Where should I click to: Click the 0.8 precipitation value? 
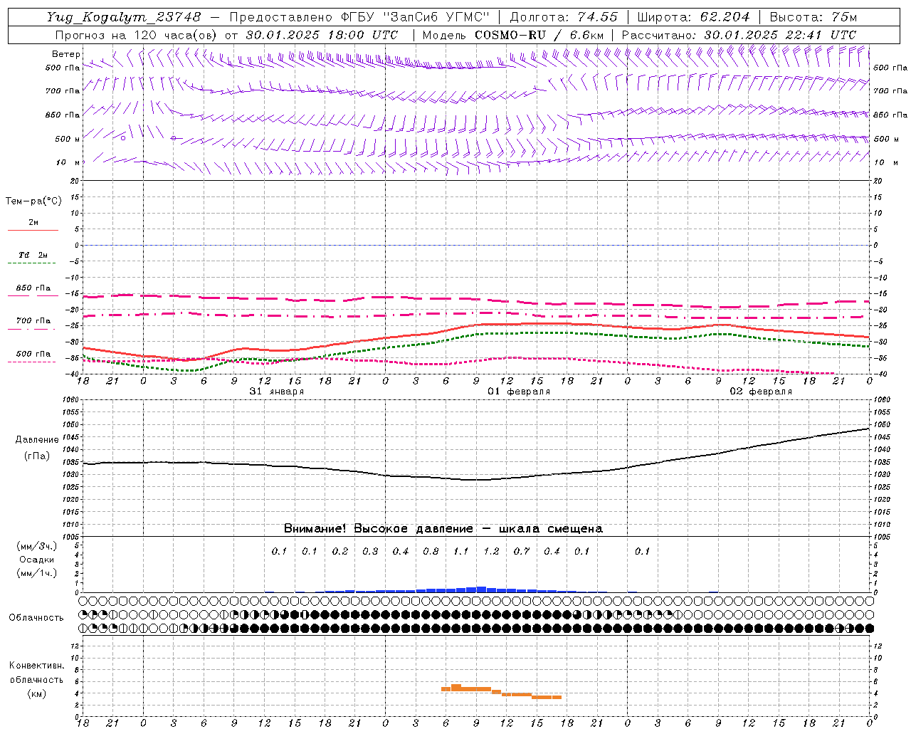[431, 552]
